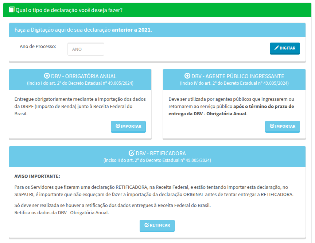315x243 pixels.
Task: Click the edit icon beside DBV - RETIFICADORA
Action: [x=131, y=153]
